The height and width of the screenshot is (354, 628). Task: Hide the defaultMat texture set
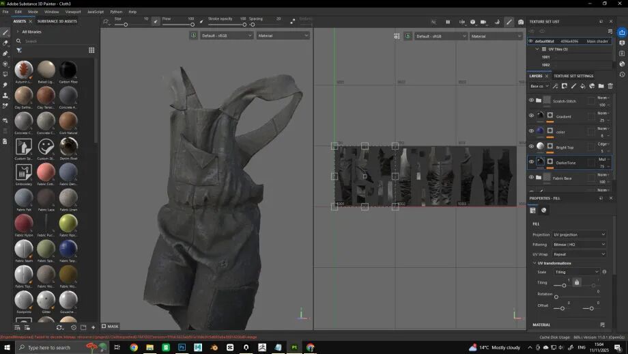[x=532, y=41]
